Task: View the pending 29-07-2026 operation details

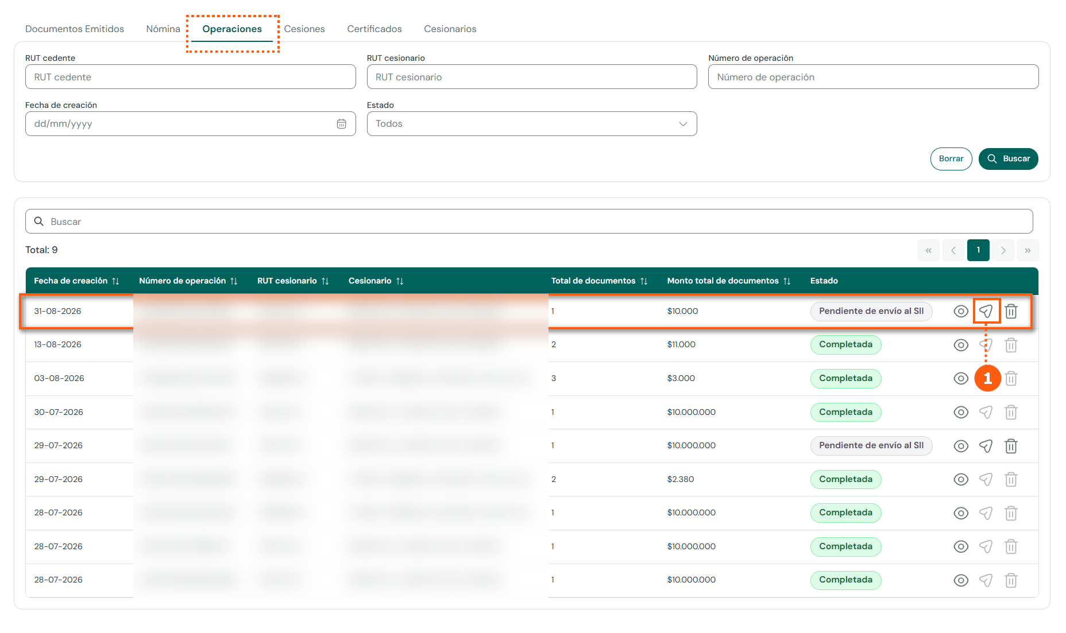Action: point(961,446)
